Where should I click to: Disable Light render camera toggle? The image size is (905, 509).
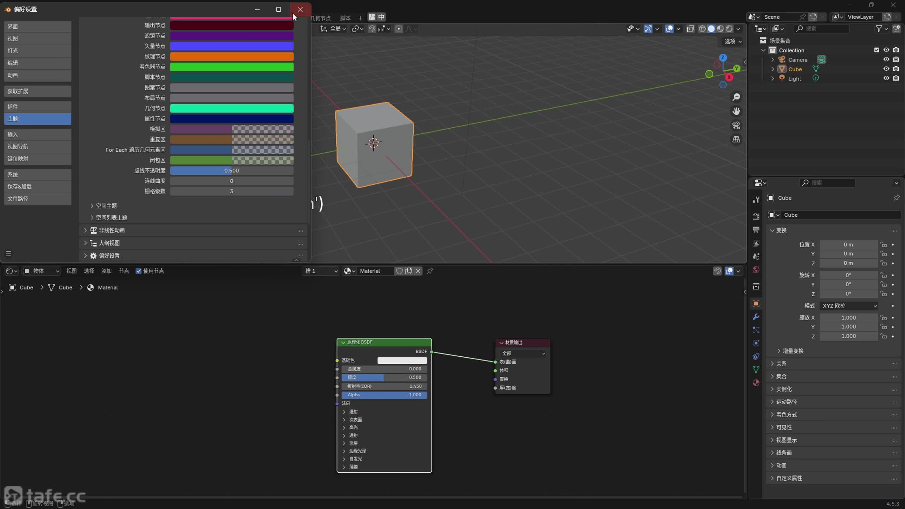tap(895, 78)
